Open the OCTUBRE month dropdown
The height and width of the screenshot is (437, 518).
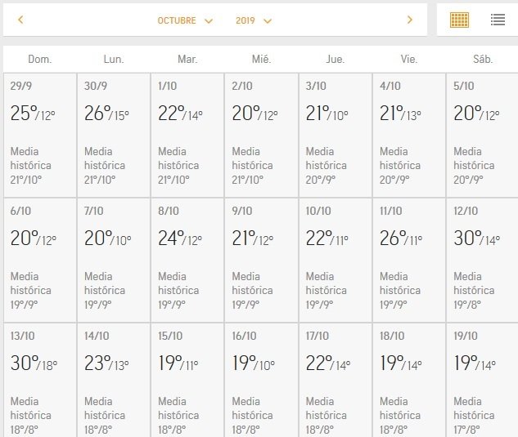185,20
